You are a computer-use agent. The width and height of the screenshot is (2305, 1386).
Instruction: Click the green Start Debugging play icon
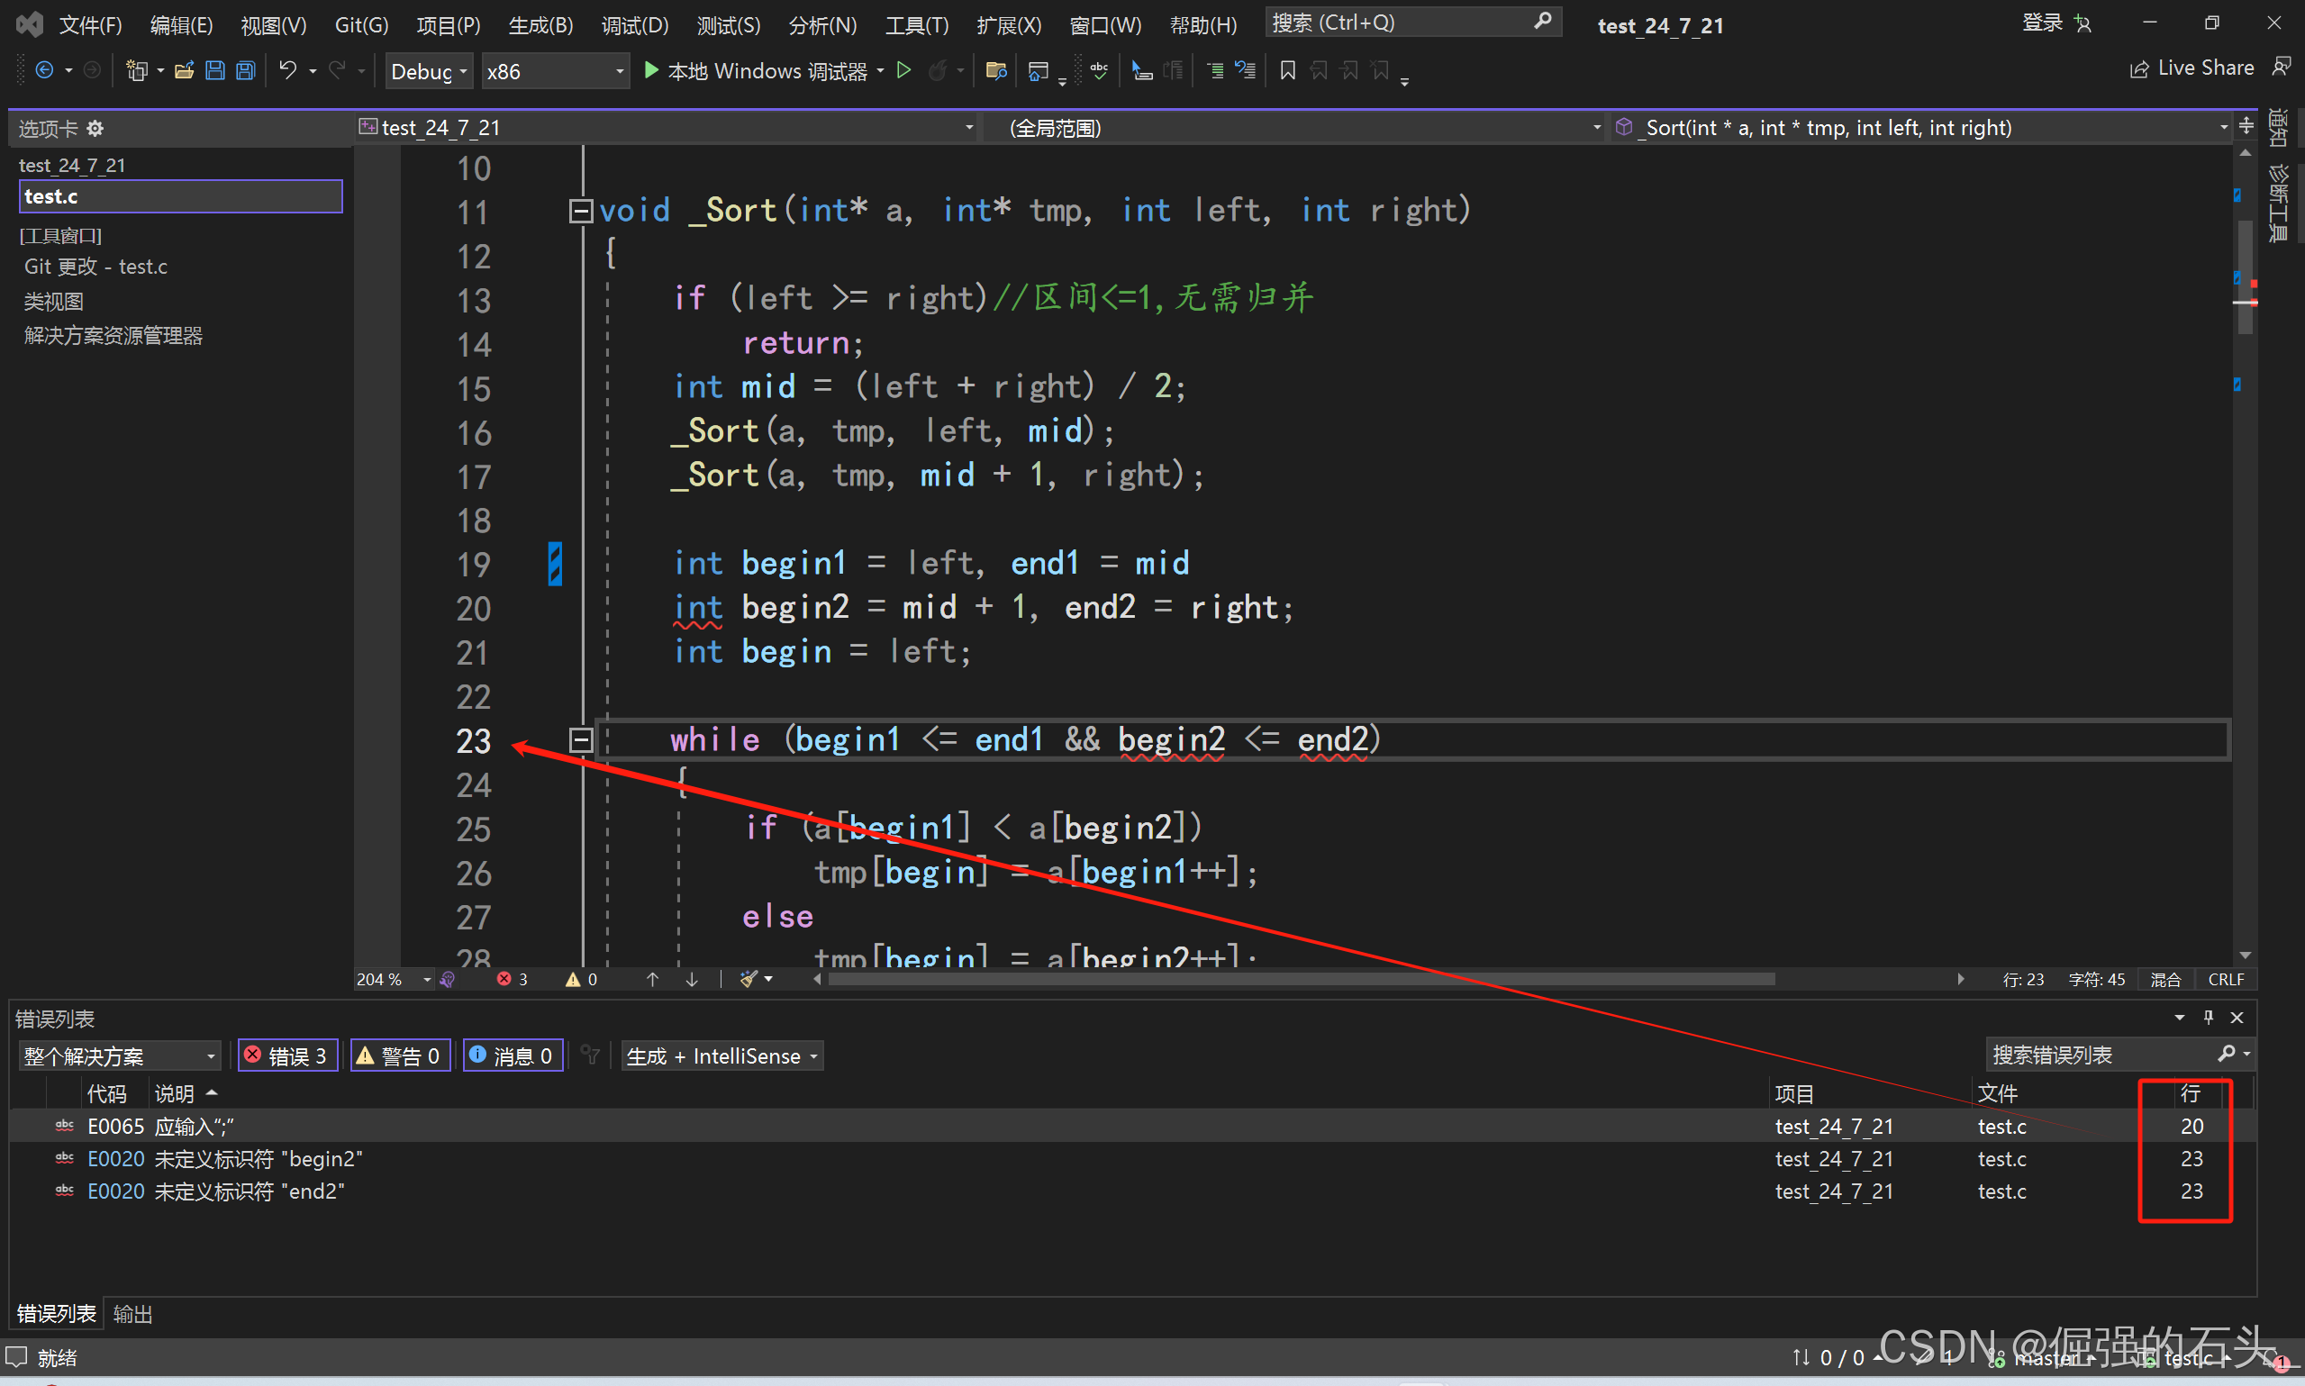(x=651, y=71)
